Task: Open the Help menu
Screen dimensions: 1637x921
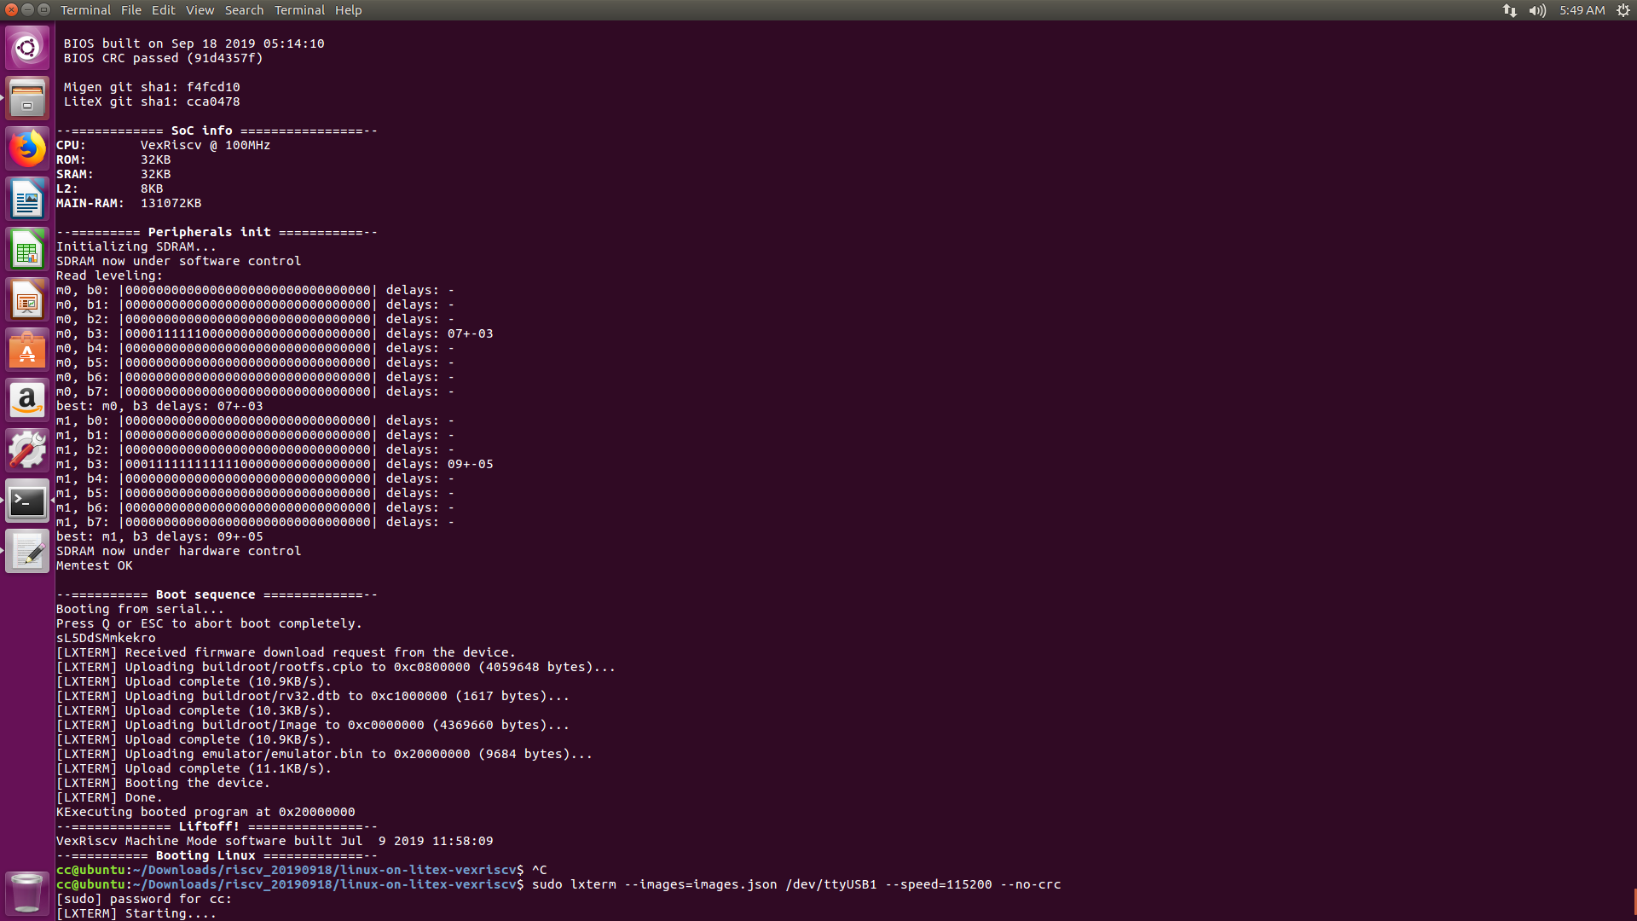Action: tap(348, 9)
